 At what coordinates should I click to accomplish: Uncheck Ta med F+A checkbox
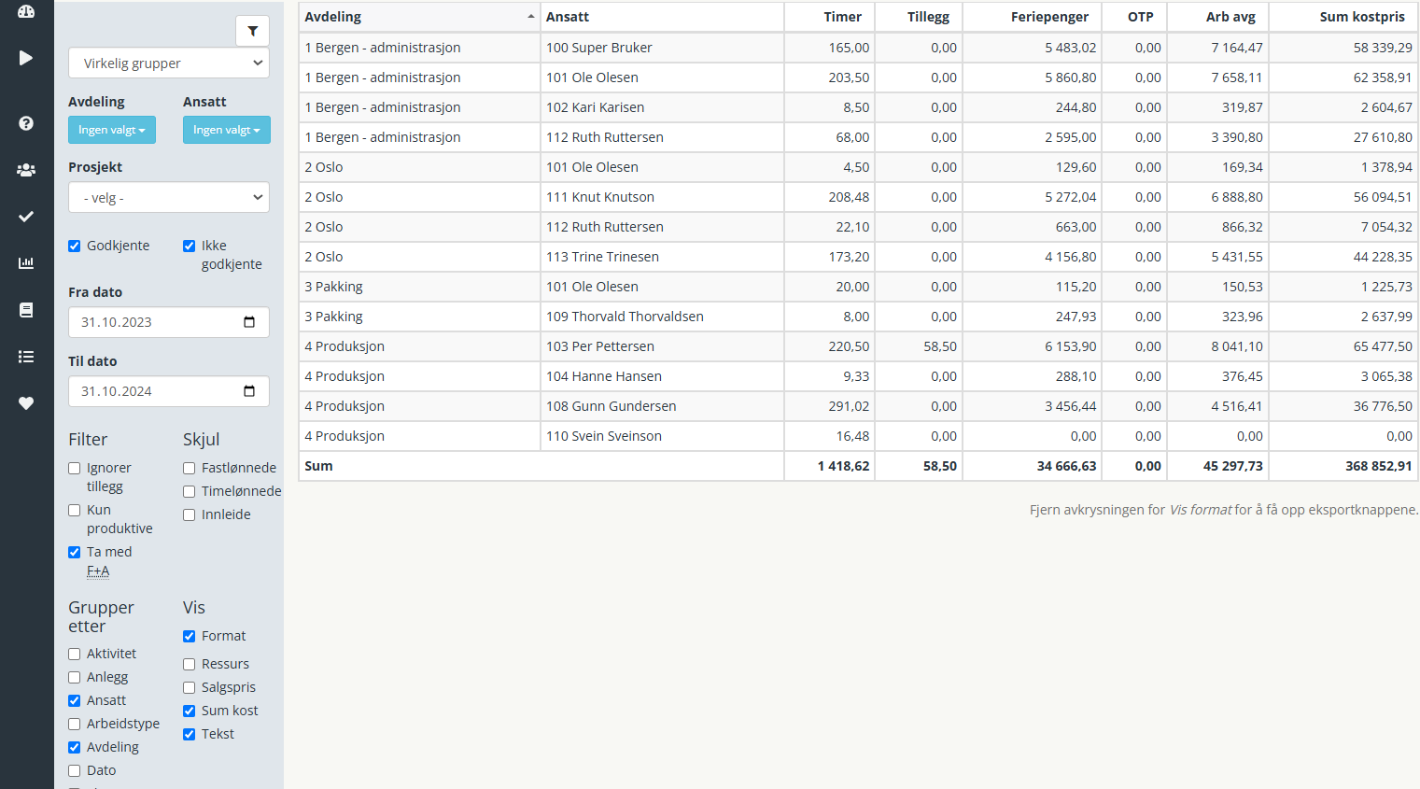75,553
